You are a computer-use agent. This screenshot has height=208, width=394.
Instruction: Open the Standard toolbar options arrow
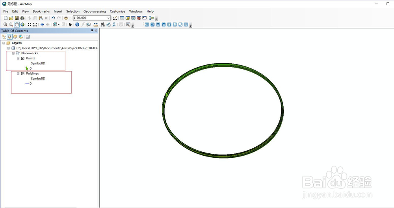coord(156,19)
